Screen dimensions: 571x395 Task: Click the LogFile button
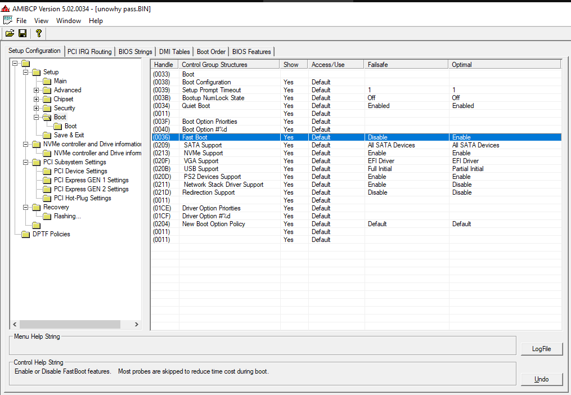541,349
